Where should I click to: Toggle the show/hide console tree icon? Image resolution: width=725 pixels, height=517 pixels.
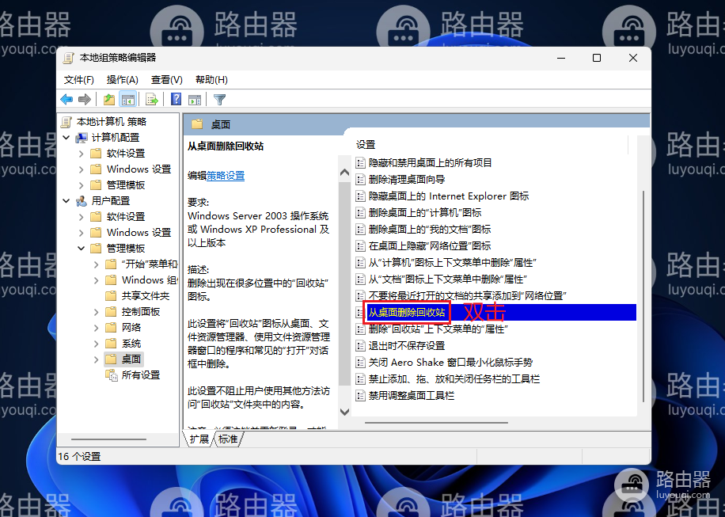pyautogui.click(x=128, y=100)
